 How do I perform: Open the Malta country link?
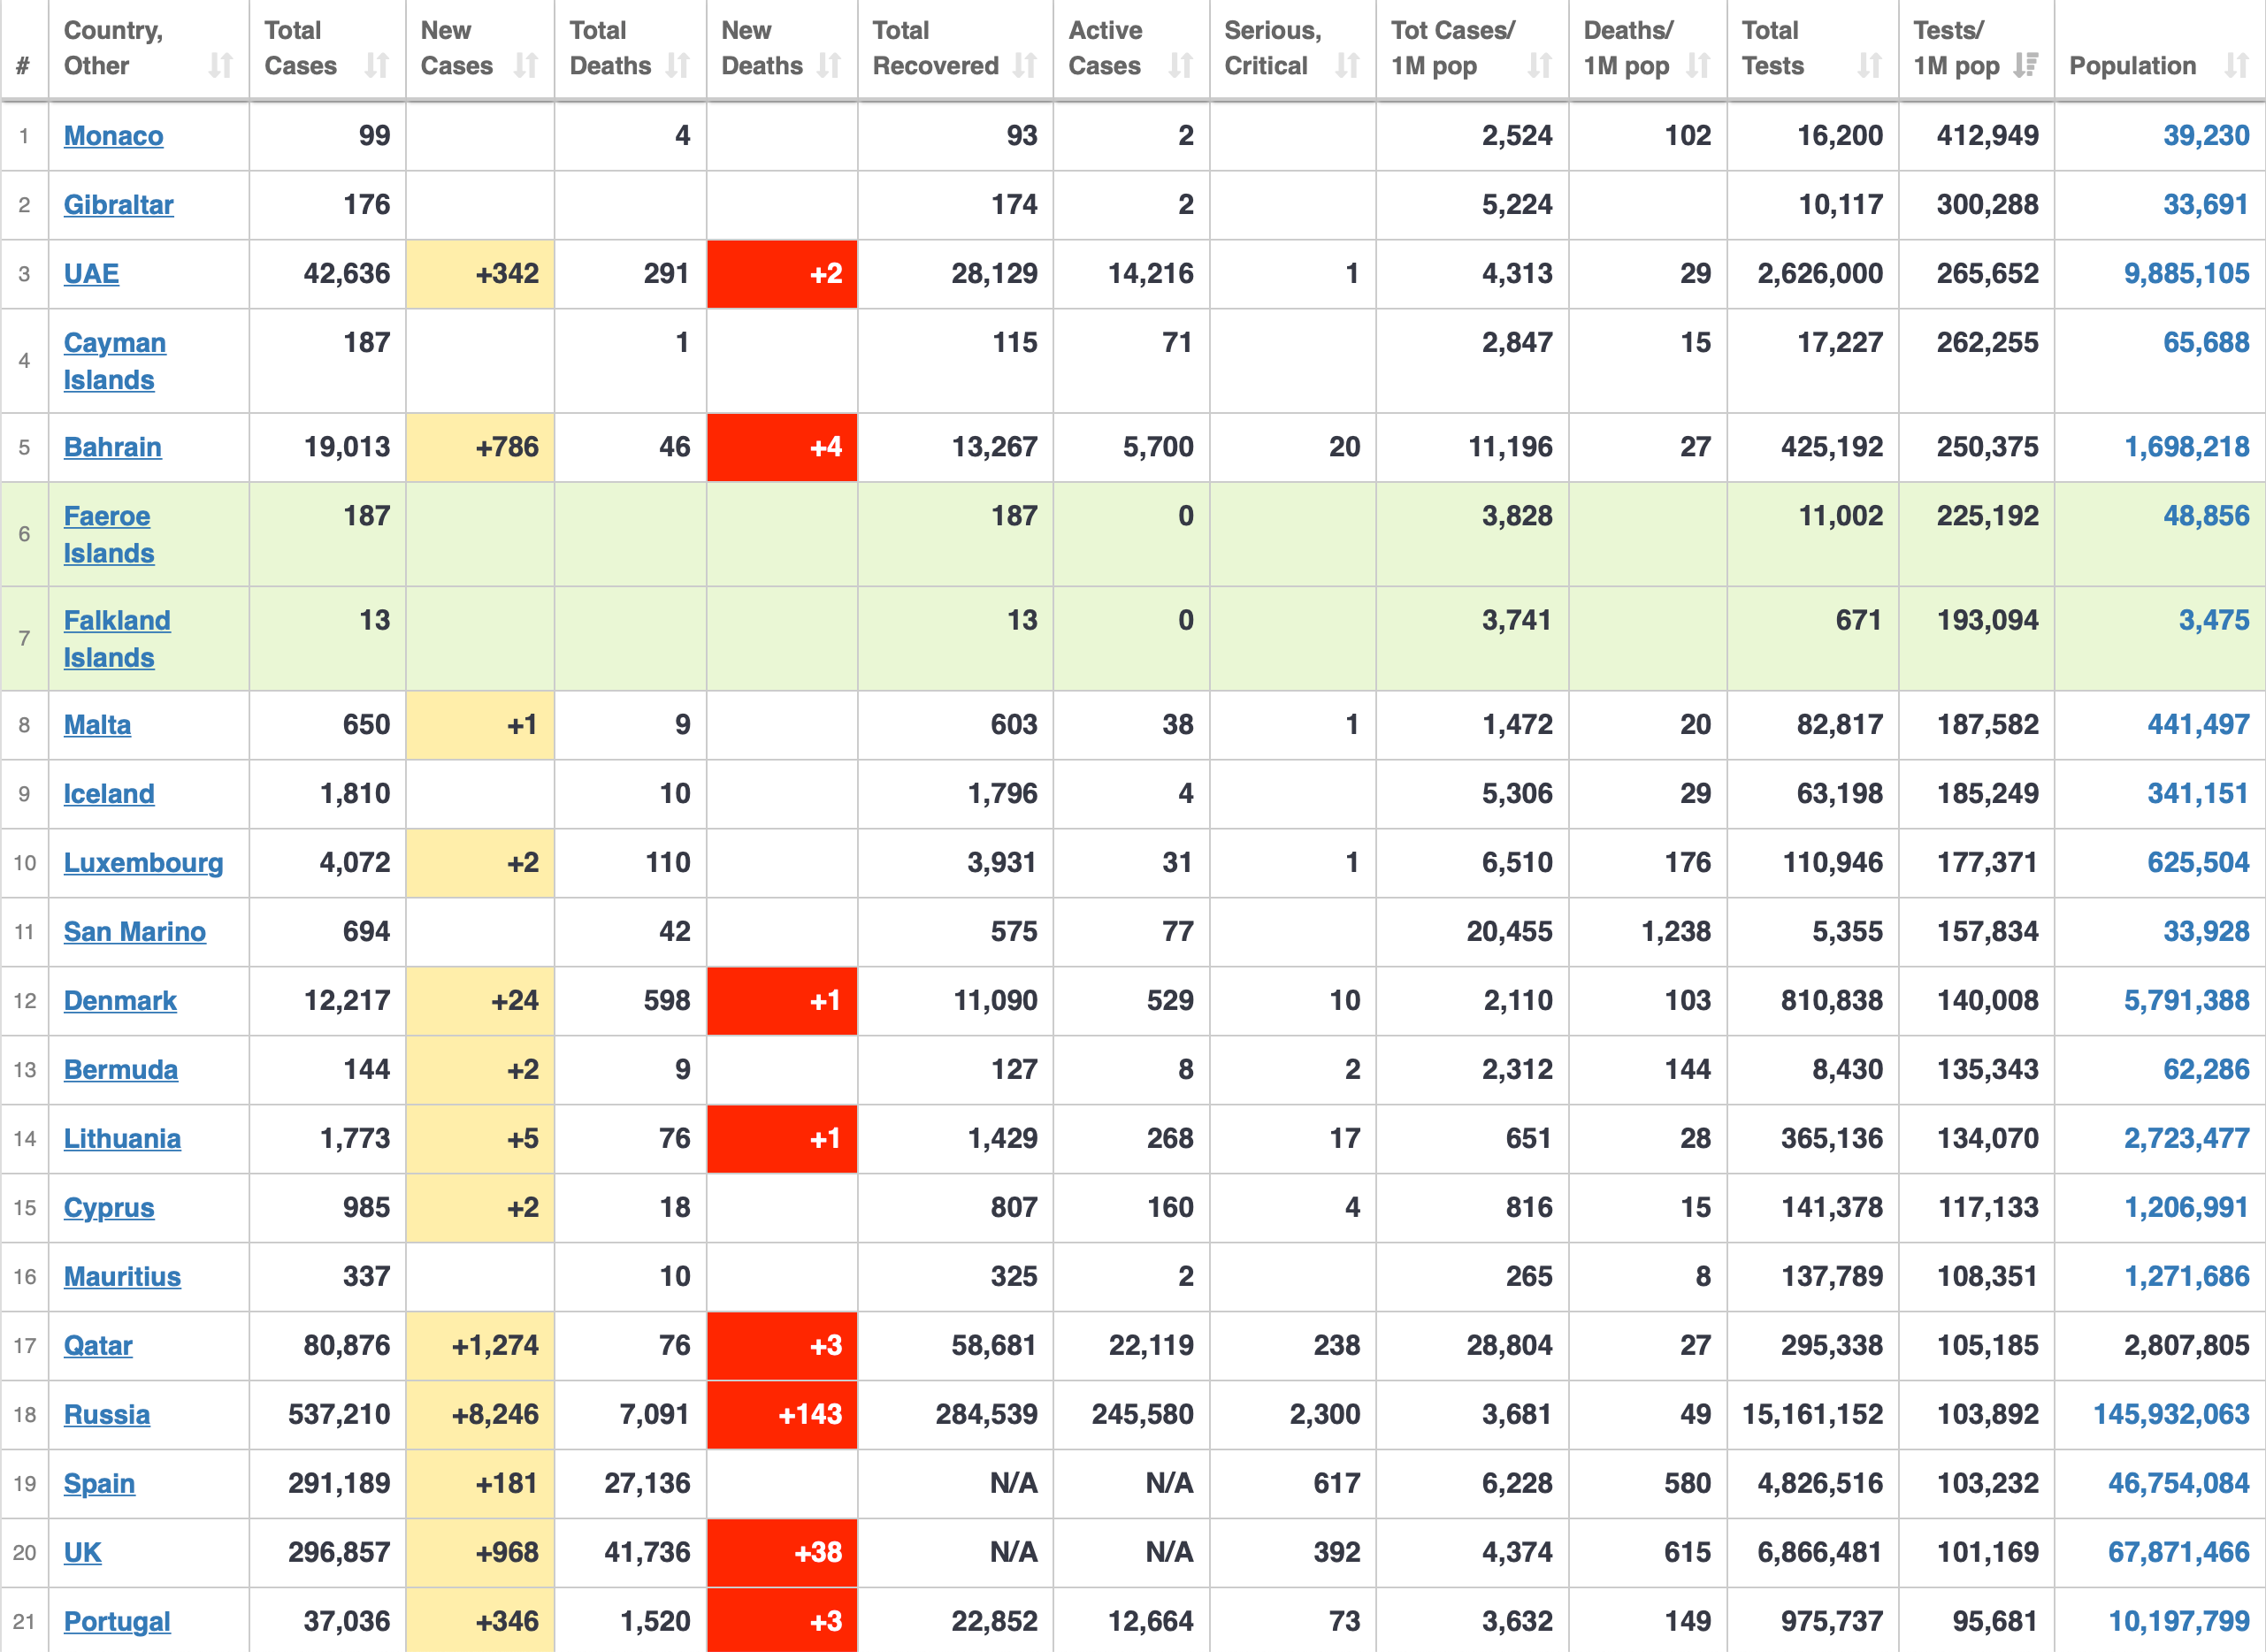click(x=98, y=725)
